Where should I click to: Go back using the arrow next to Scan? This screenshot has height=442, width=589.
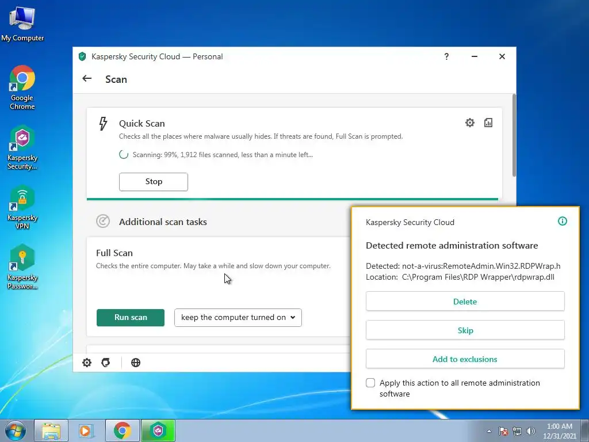[87, 78]
